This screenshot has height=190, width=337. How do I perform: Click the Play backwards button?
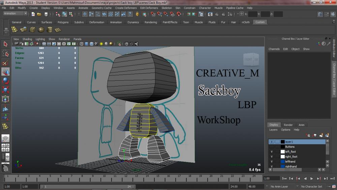tap(305, 179)
